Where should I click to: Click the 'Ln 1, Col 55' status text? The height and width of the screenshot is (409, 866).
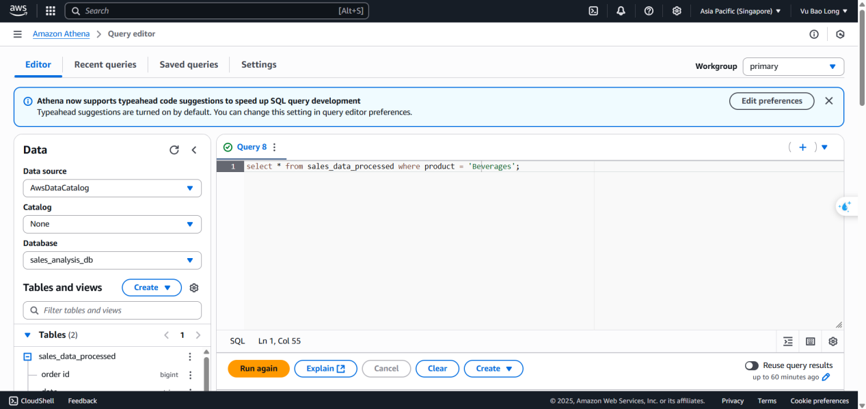[x=280, y=341]
